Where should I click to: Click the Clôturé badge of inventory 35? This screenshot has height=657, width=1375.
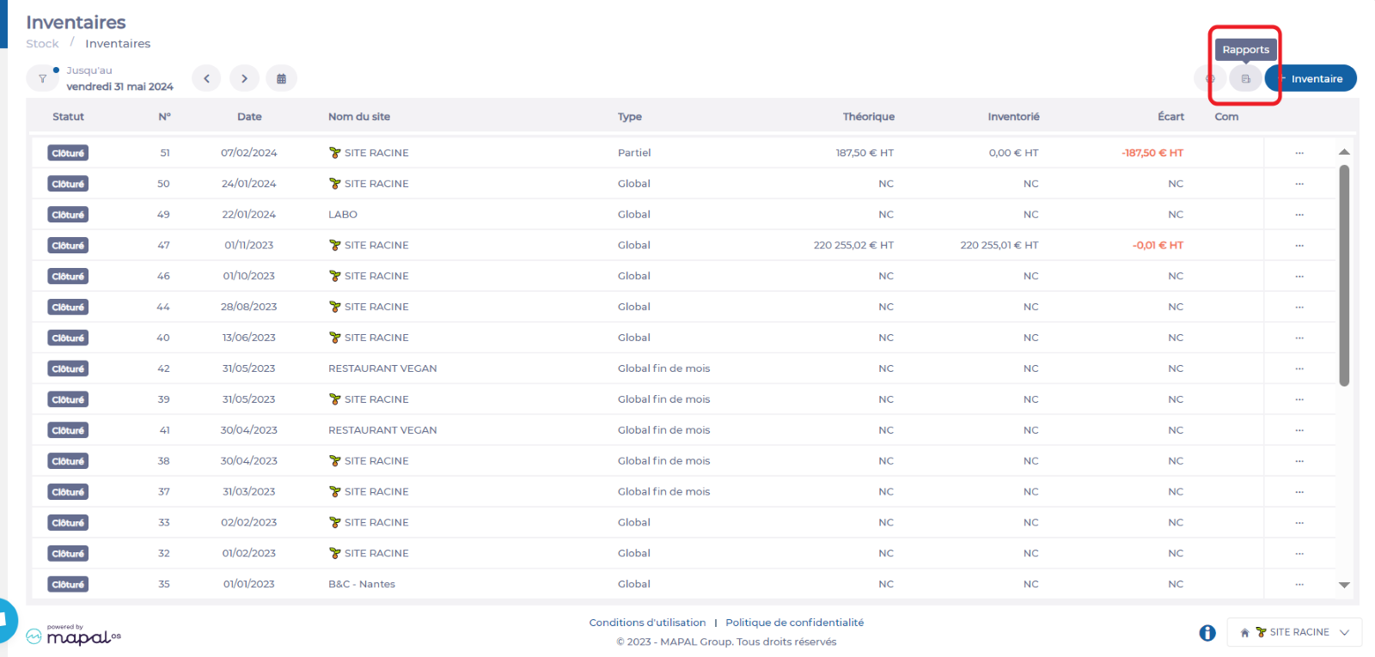[68, 584]
